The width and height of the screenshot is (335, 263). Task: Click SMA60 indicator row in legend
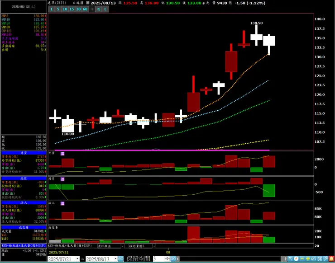[24, 27]
